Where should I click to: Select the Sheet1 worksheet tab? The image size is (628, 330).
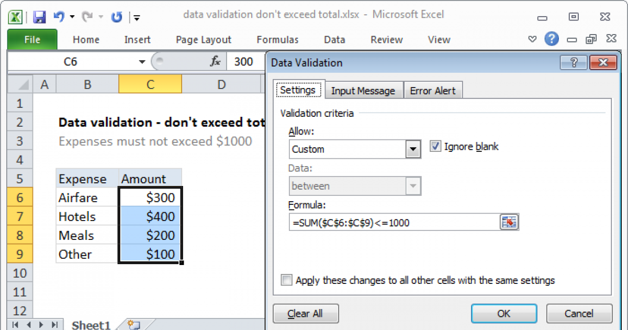point(90,325)
